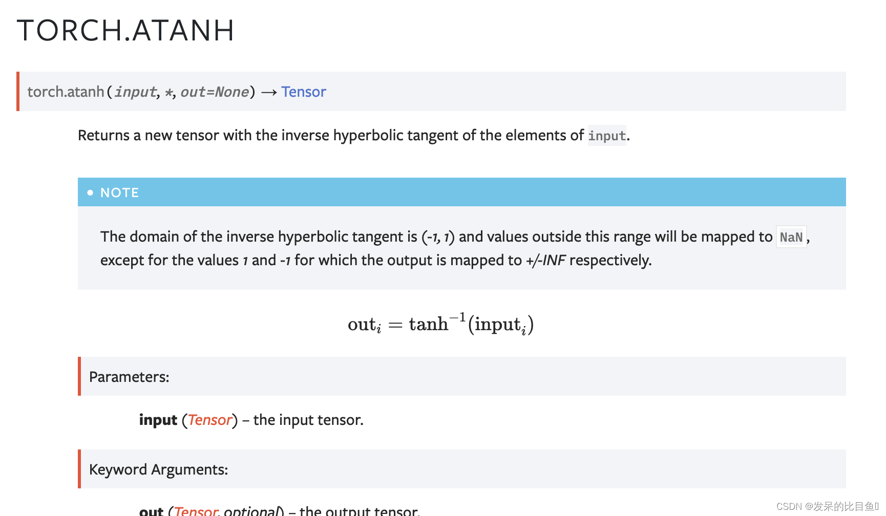
Task: Click the out=None parameter in signature
Action: (x=215, y=92)
